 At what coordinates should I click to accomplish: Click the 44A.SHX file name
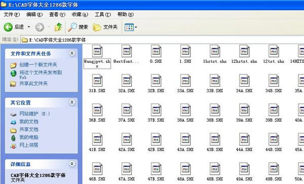tap(244, 150)
